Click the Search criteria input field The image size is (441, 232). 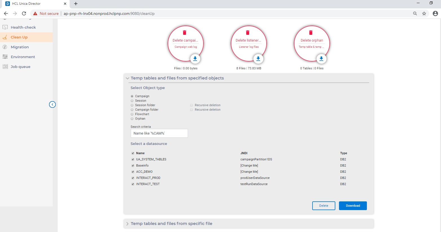pos(159,133)
